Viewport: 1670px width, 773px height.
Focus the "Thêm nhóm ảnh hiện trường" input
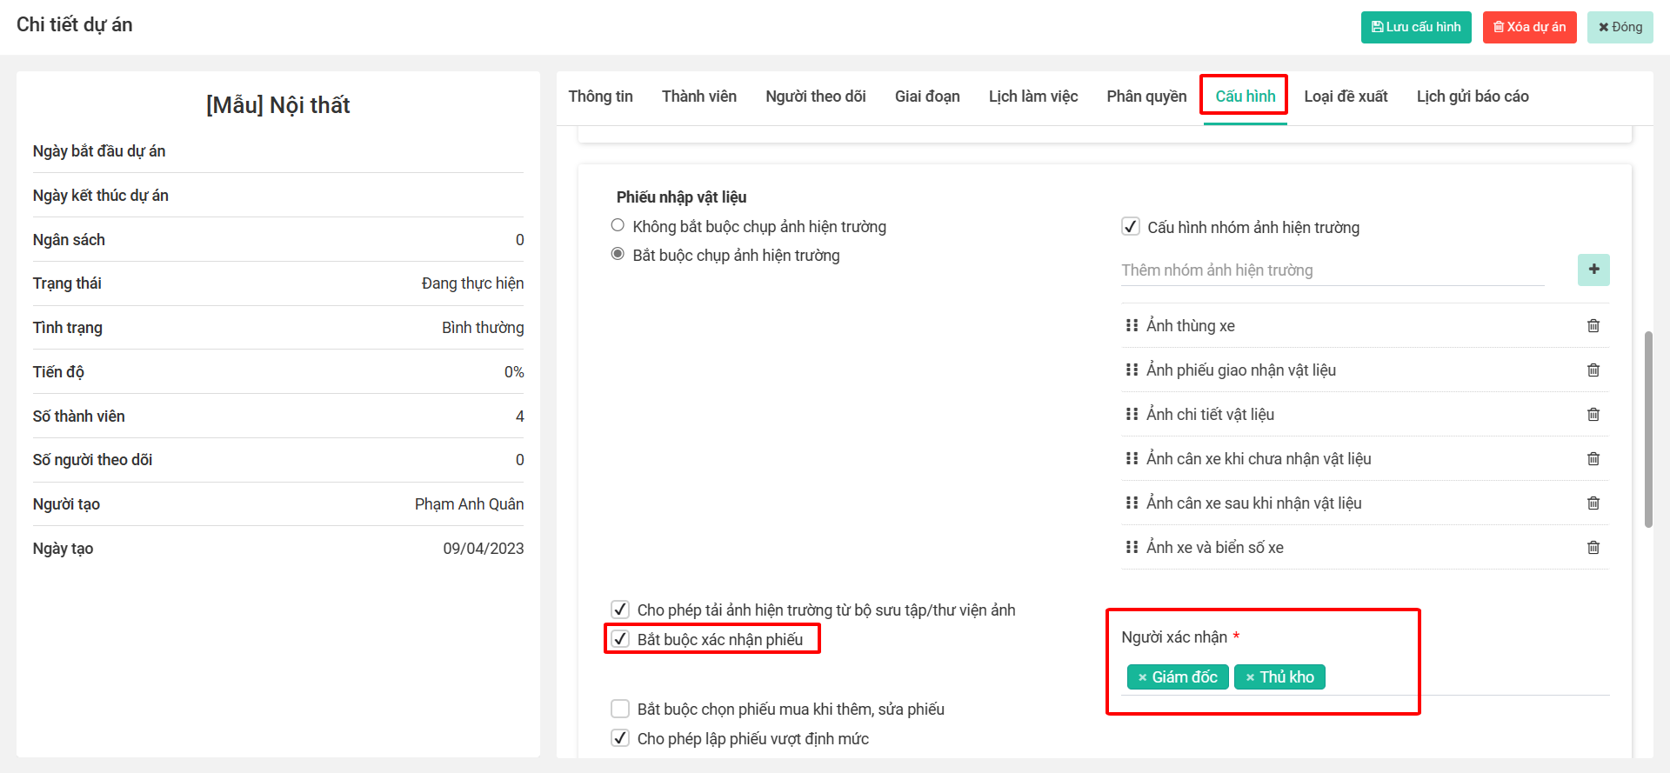click(1332, 270)
